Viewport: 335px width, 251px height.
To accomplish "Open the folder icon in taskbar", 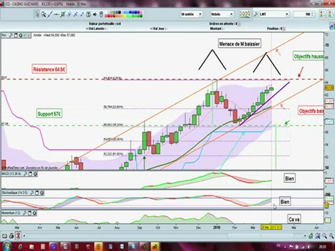I will point(32,247).
